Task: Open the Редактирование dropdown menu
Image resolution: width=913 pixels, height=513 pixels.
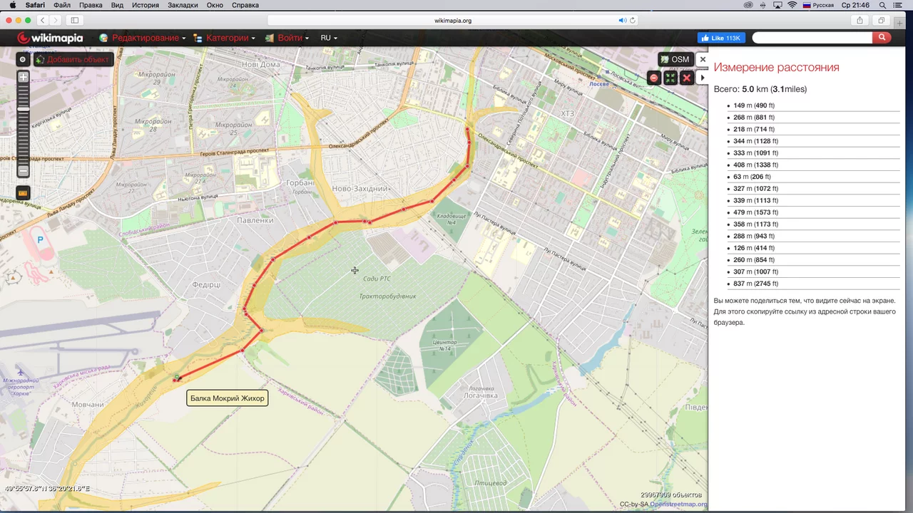Action: (145, 38)
